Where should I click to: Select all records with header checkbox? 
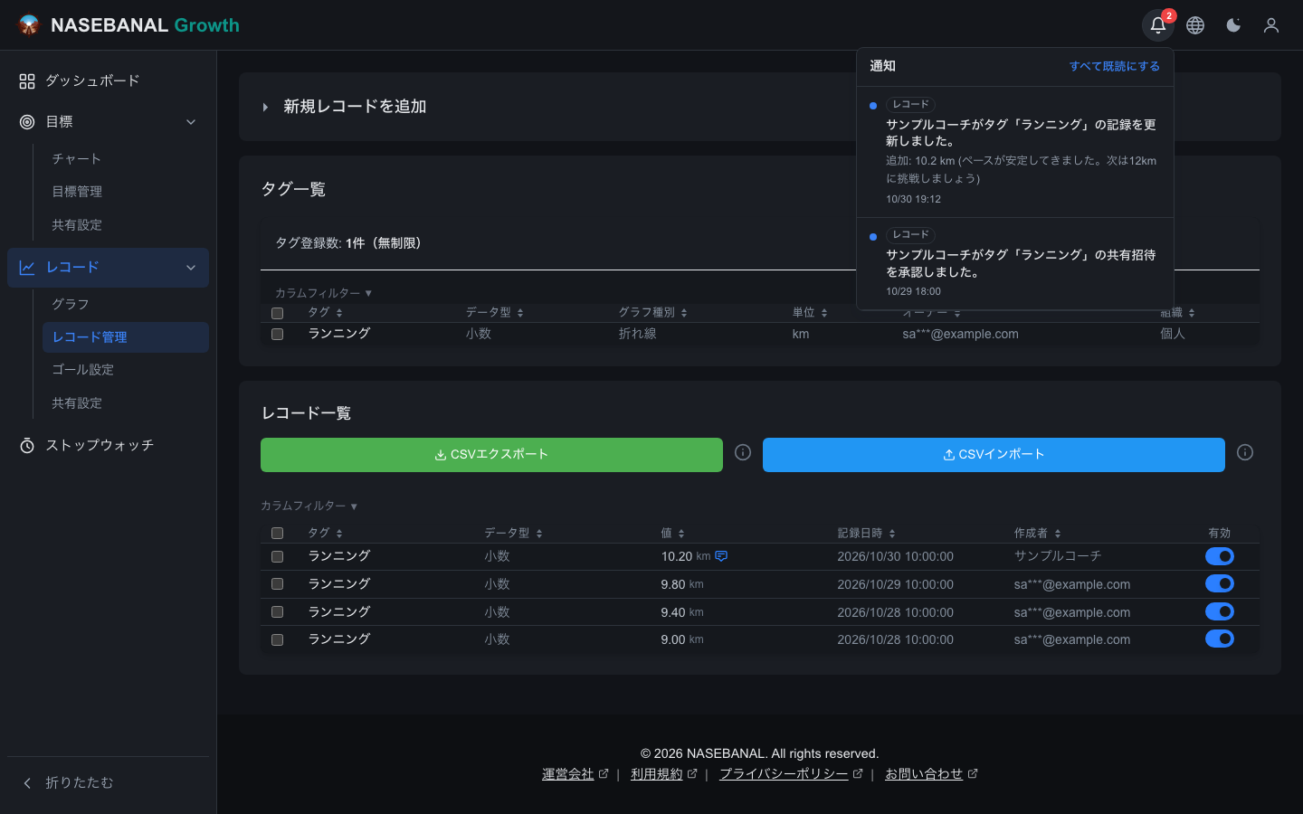pyautogui.click(x=278, y=534)
